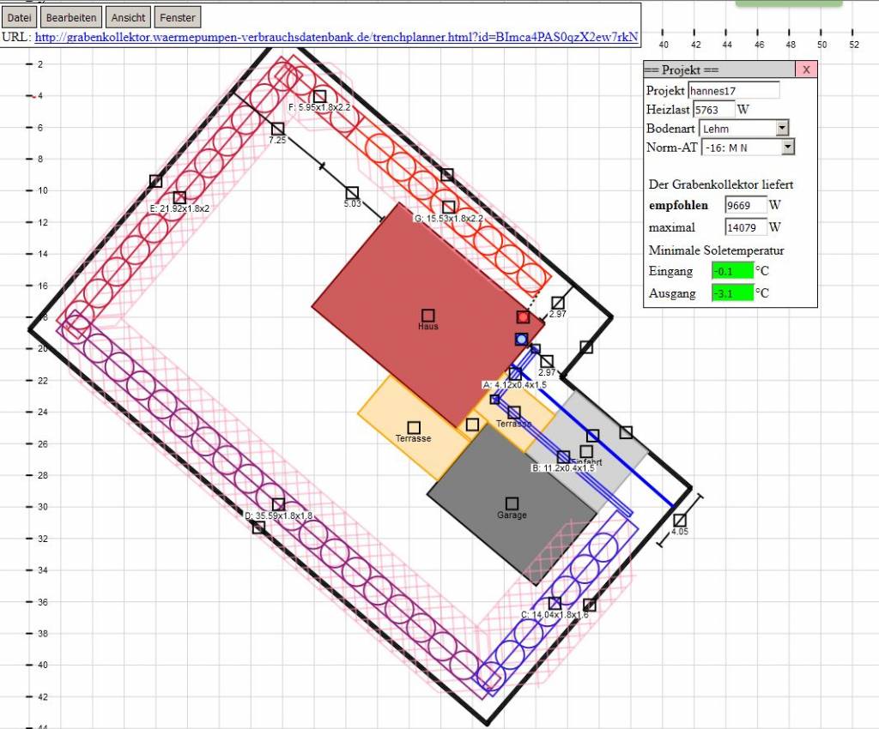Close the Projekt panel

(806, 69)
